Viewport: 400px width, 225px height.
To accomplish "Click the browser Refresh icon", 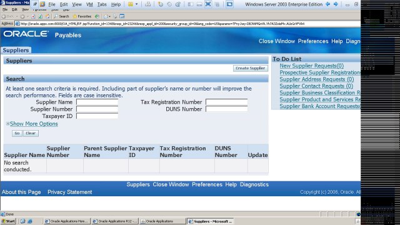I will (x=40, y=16).
